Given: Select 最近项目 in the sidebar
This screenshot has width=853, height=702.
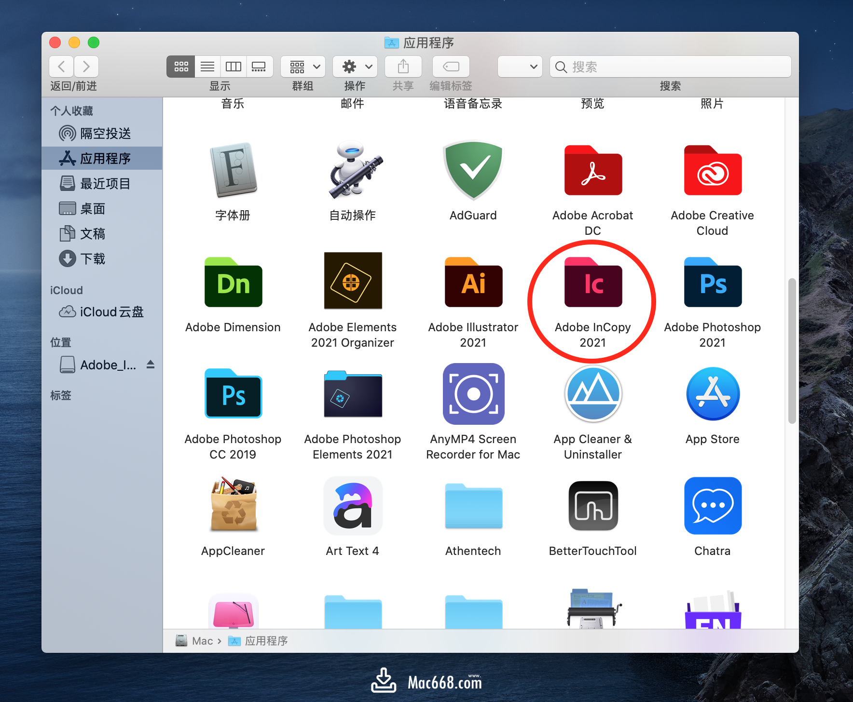Looking at the screenshot, I should click(x=102, y=183).
